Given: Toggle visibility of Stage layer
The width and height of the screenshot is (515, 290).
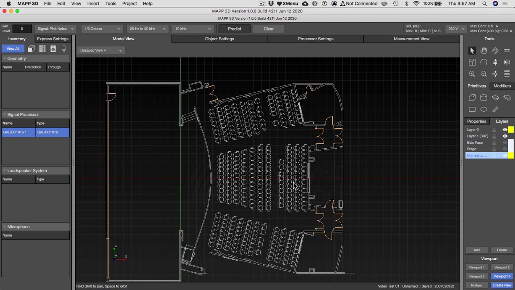Looking at the screenshot, I should pos(505,149).
